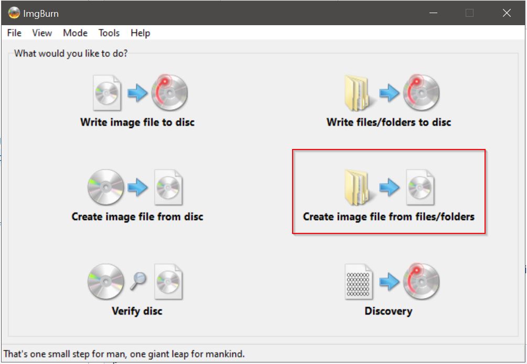The image size is (527, 364).
Task: Click the ImgBurn app icon in title bar
Action: [14, 13]
